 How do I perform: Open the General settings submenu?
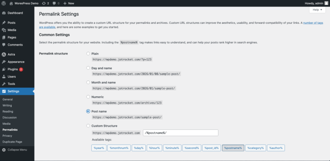[x=8, y=99]
